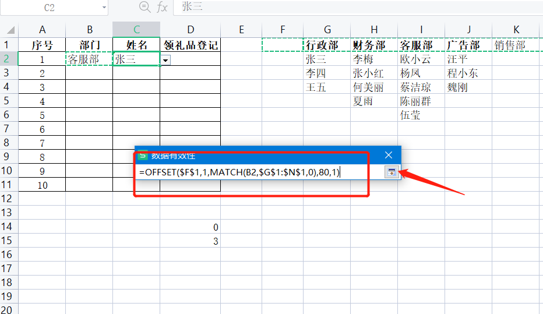The image size is (543, 314).
Task: Open the Name Box dropdown arrow
Action: pos(104,7)
